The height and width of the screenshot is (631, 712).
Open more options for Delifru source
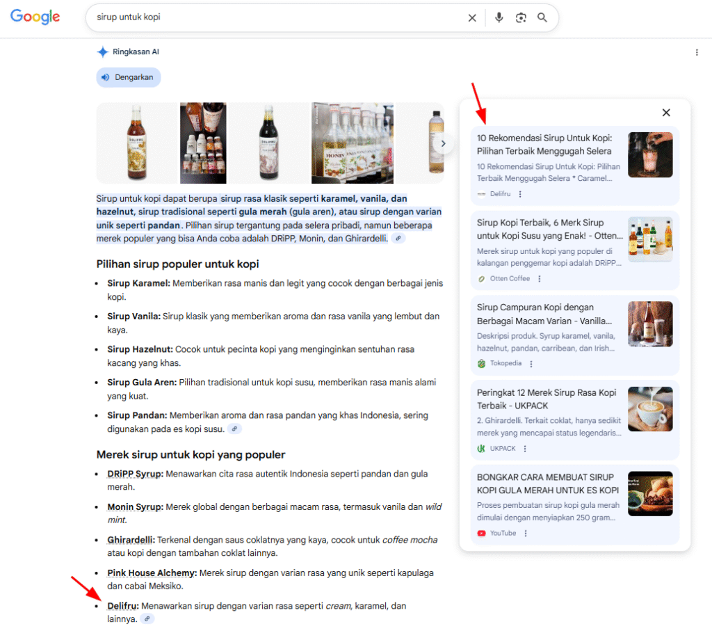pos(520,194)
